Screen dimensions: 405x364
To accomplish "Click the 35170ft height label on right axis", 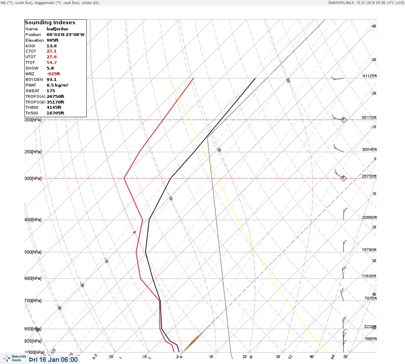I will pos(369,117).
